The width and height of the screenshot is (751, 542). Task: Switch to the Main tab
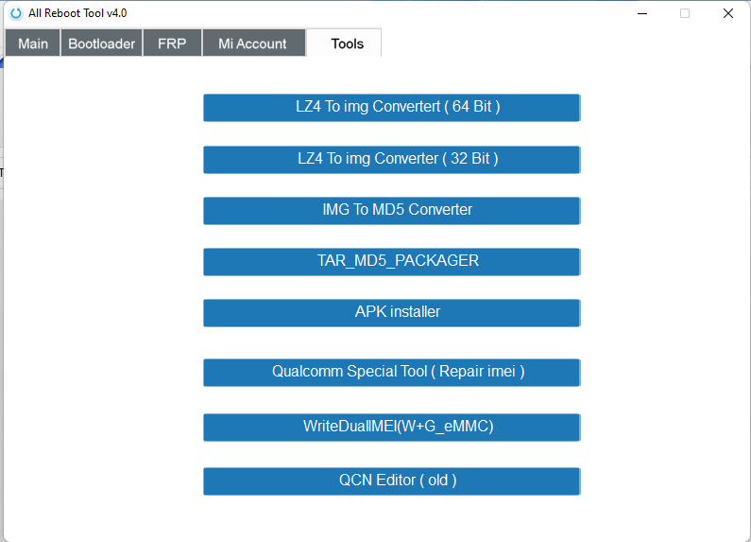point(33,44)
